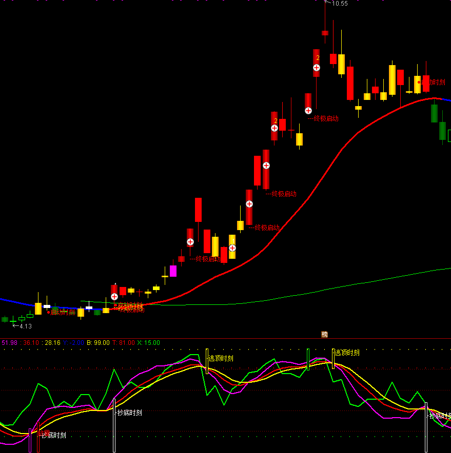Click the magenta 51.98 indicator value
Viewport: 451px width, 453px height.
point(9,343)
